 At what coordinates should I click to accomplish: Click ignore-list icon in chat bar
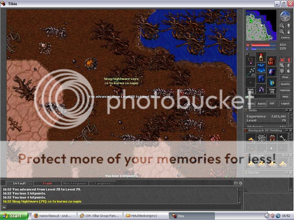click(241, 183)
